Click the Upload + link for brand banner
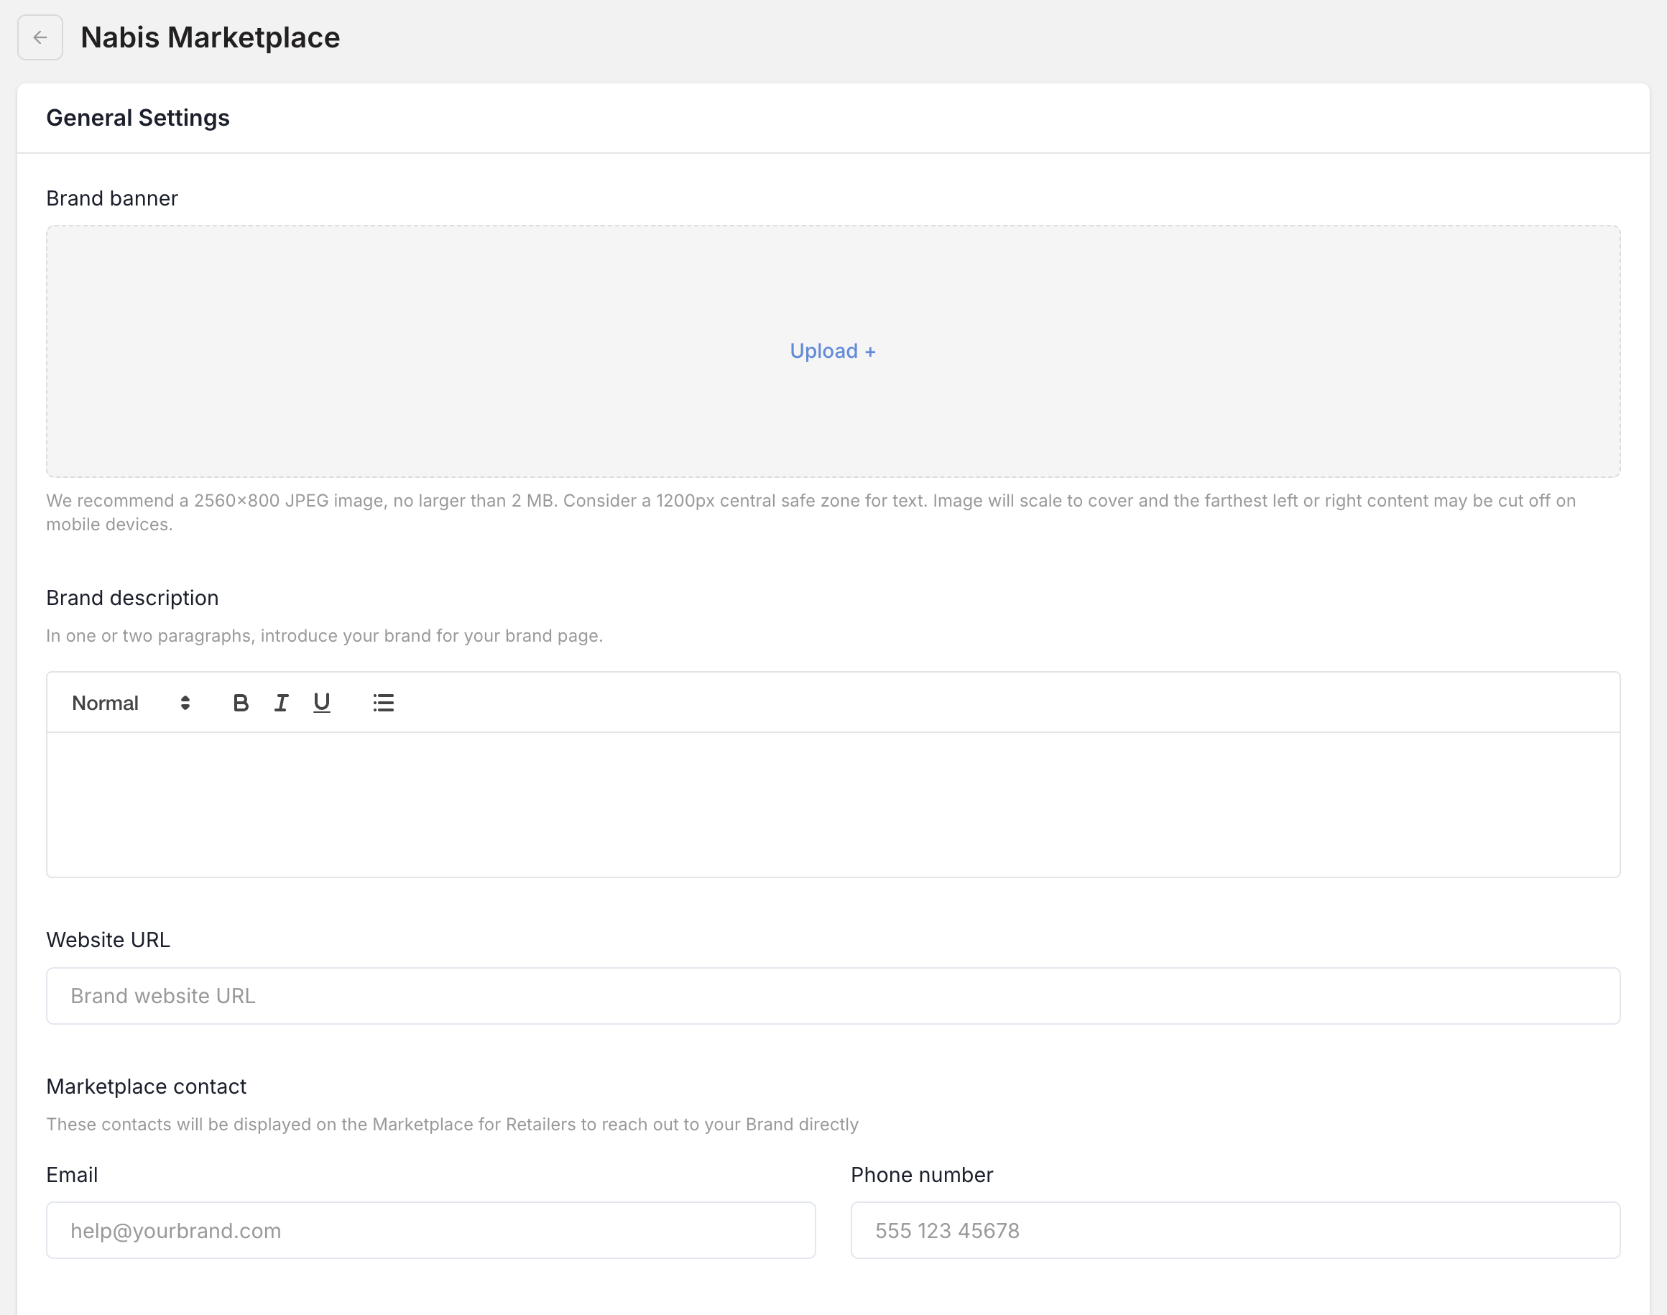This screenshot has height=1315, width=1667. click(833, 351)
